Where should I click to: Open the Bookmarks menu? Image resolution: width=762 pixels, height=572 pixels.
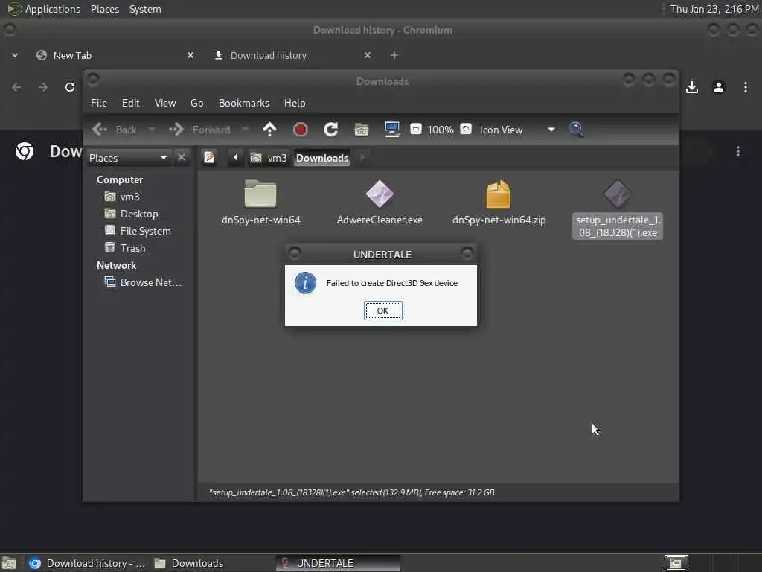(x=244, y=103)
